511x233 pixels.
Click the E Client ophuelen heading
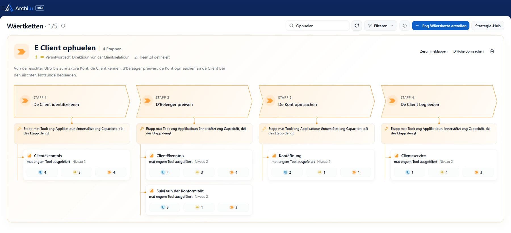coord(65,48)
